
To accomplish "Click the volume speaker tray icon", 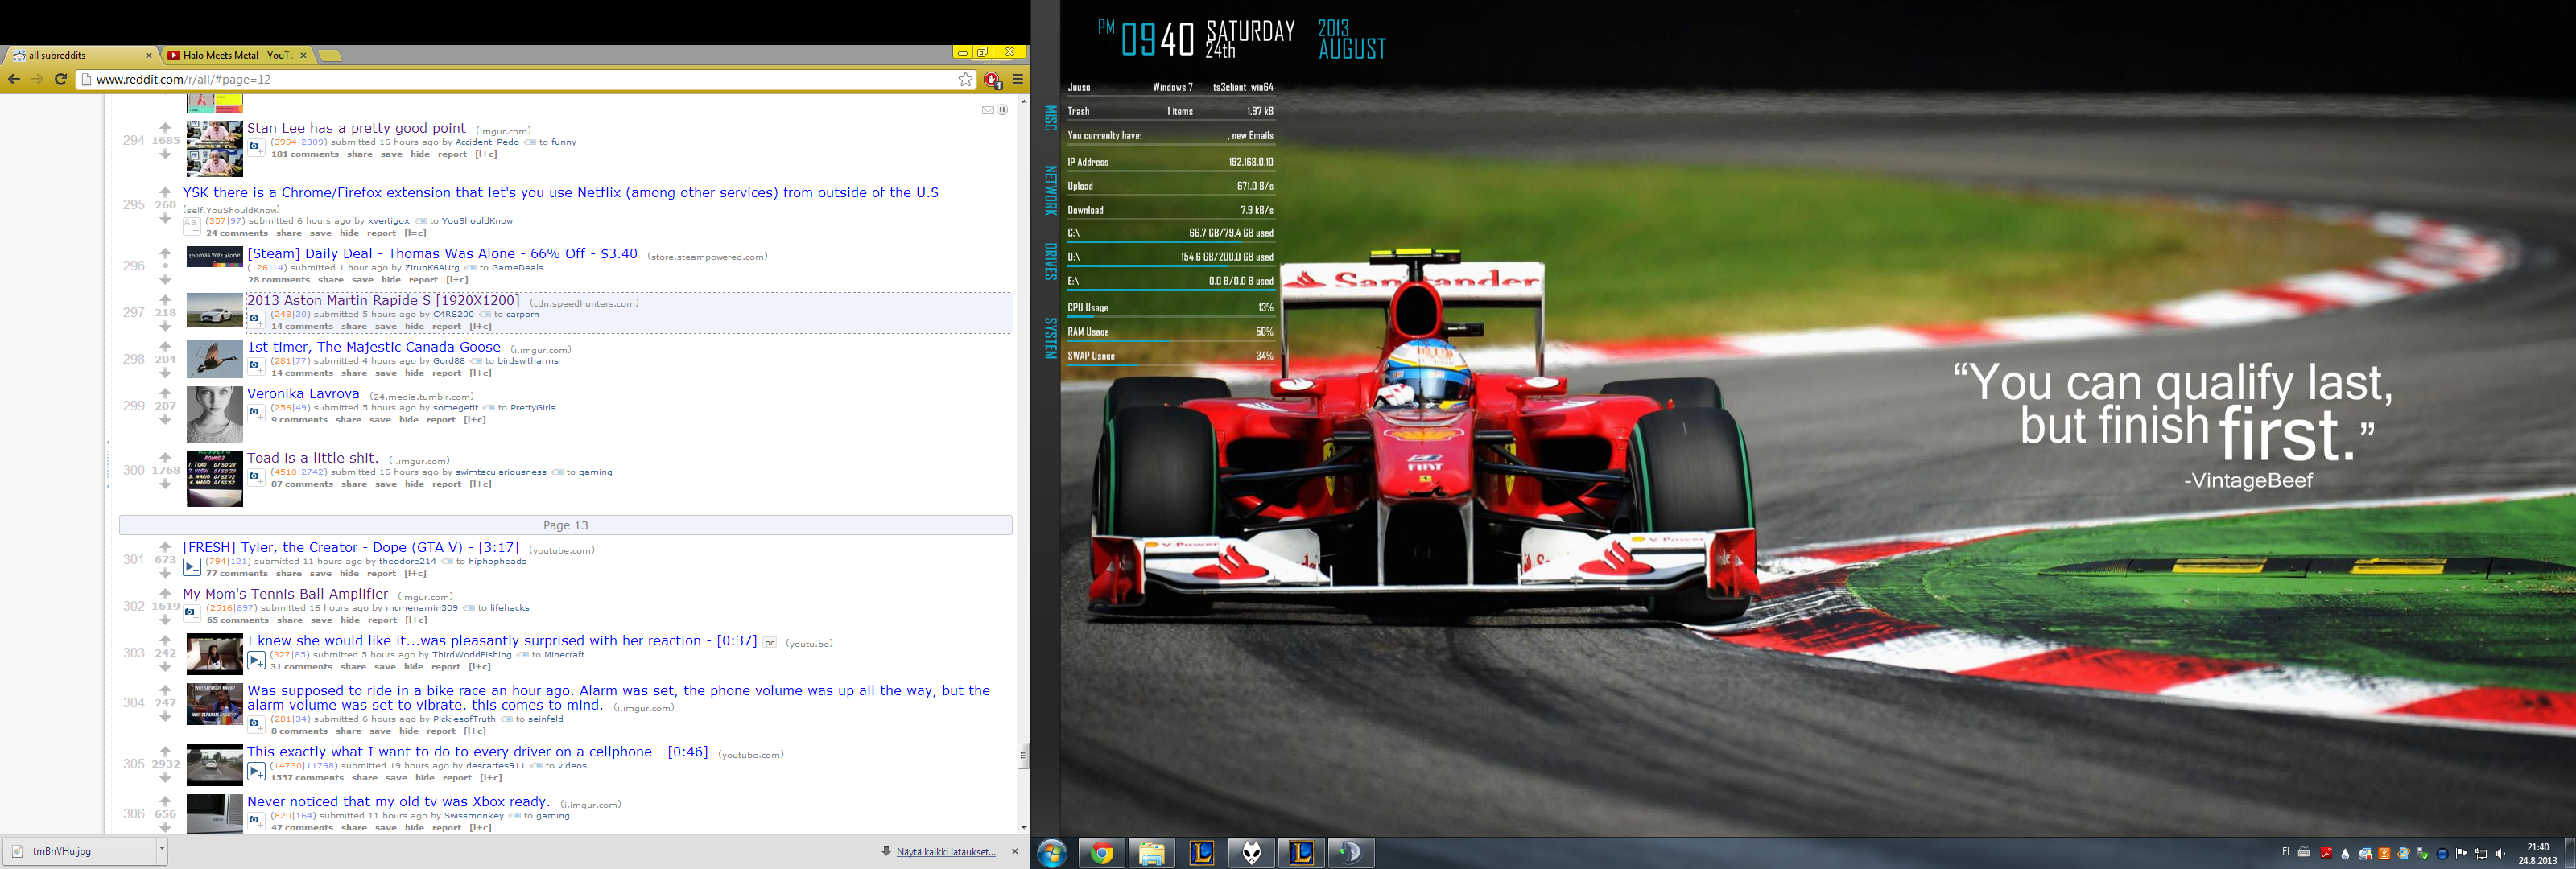I will coord(2500,854).
